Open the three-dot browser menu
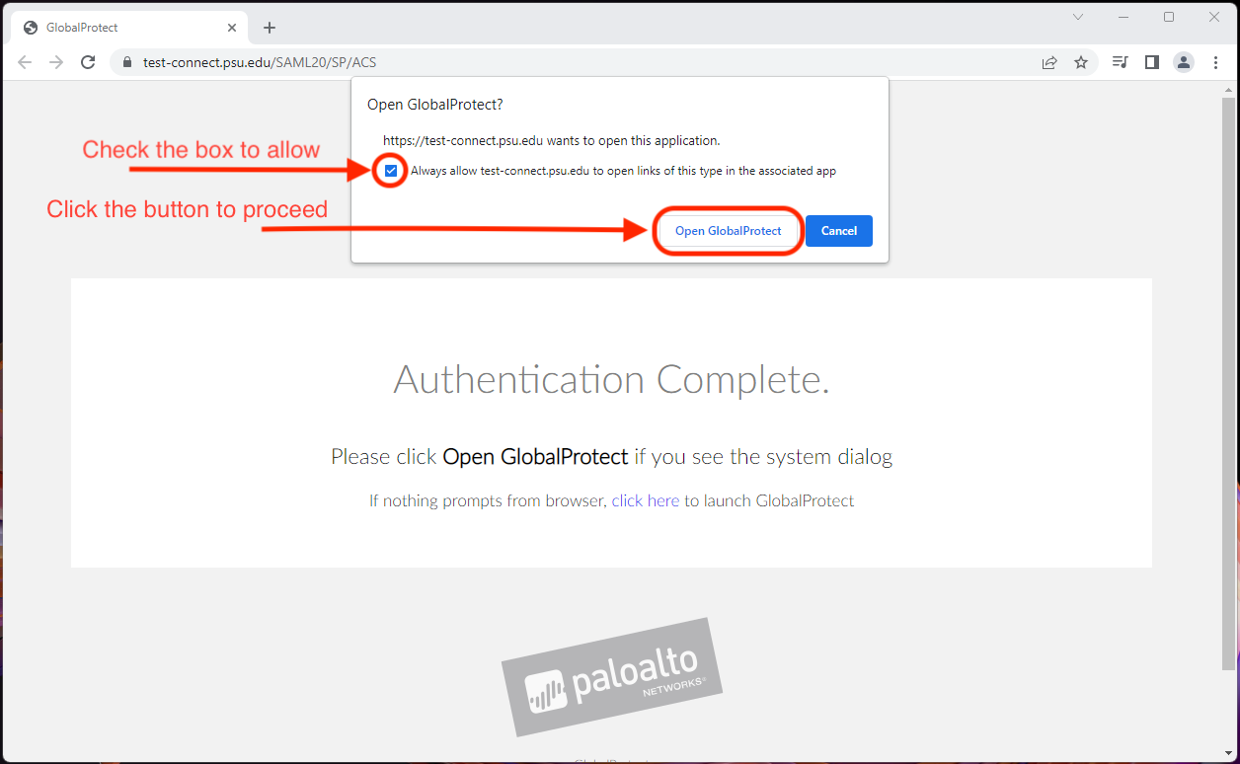1240x764 pixels. (x=1215, y=61)
